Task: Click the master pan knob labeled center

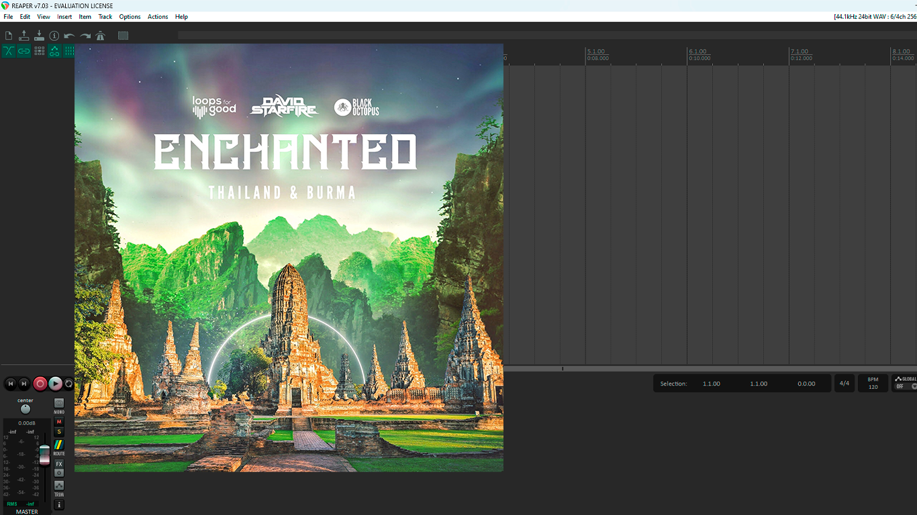Action: pyautogui.click(x=26, y=409)
